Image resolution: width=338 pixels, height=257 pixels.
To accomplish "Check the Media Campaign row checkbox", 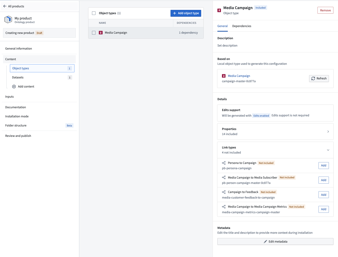I will 94,33.
